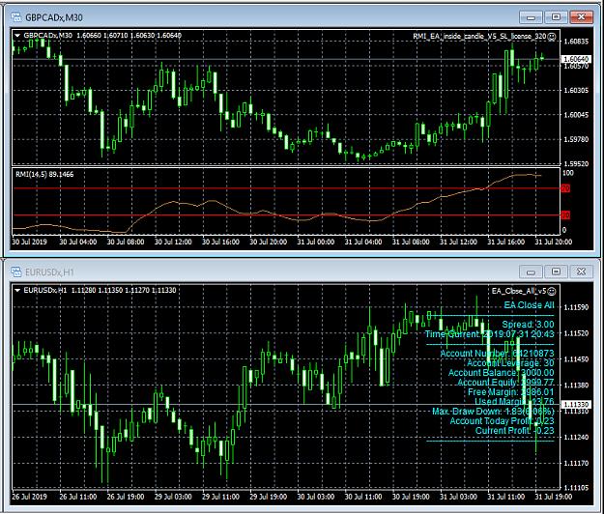Click the 31 Jul 00:00 time label
This screenshot has height=514, width=604.
315,242
